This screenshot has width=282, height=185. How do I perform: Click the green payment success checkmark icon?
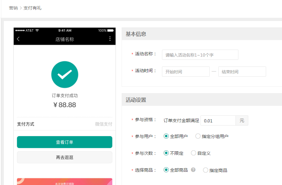(x=65, y=74)
